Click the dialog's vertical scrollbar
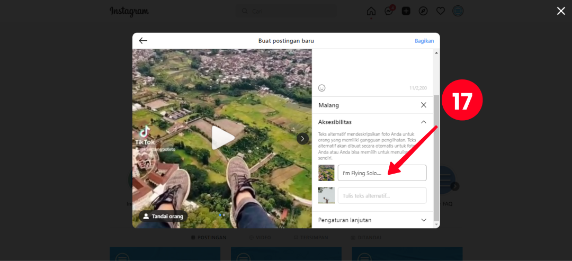 tap(436, 157)
